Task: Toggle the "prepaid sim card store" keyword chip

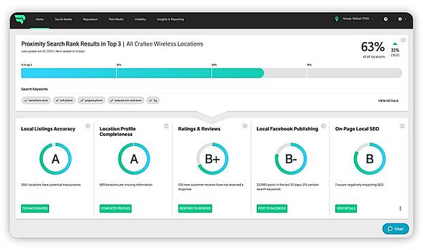Action: point(126,101)
